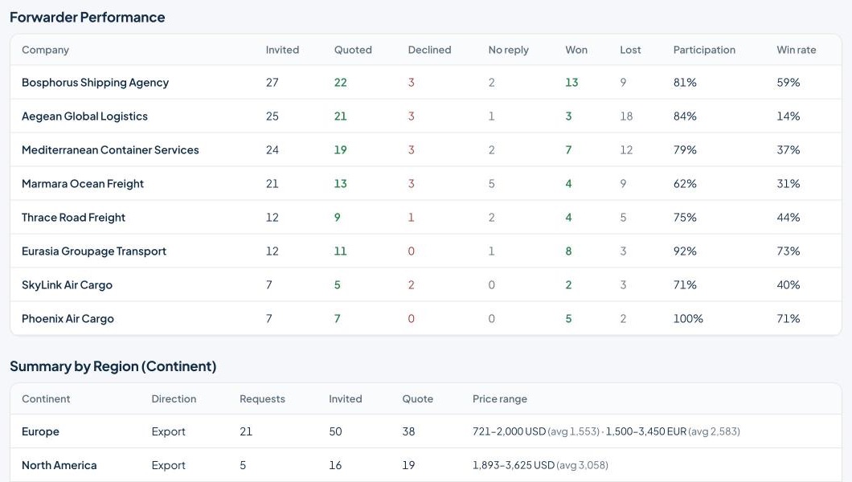The image size is (852, 482).
Task: Click Phoenix Air Cargo participation 100%
Action: (x=688, y=319)
